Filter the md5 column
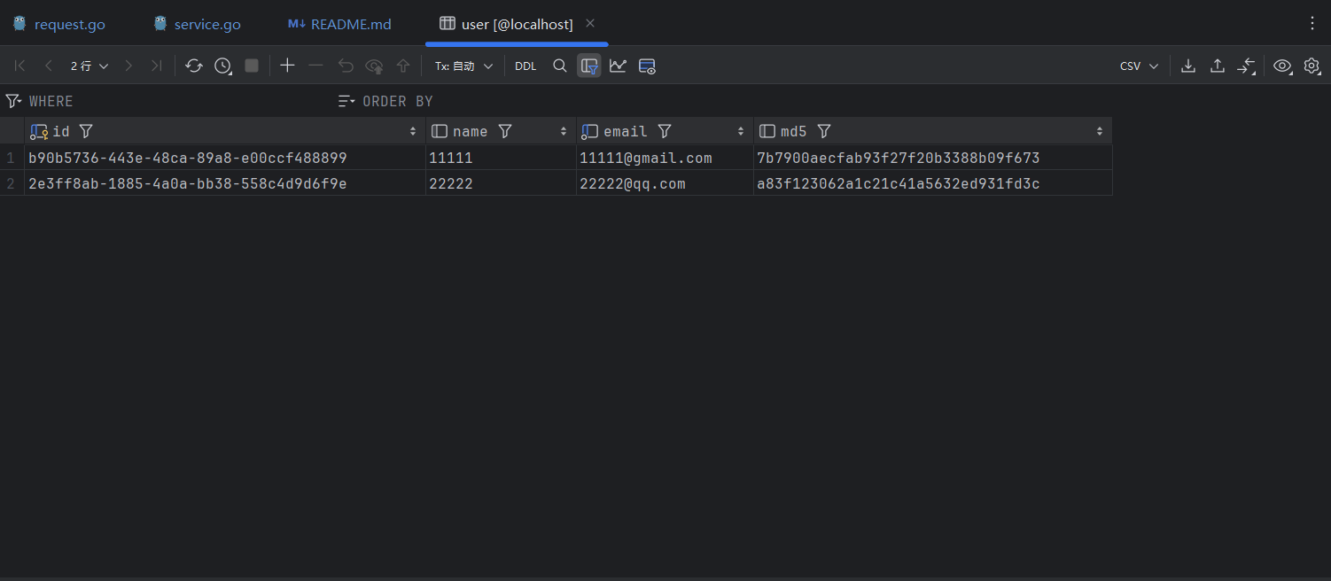The image size is (1331, 581). [823, 131]
